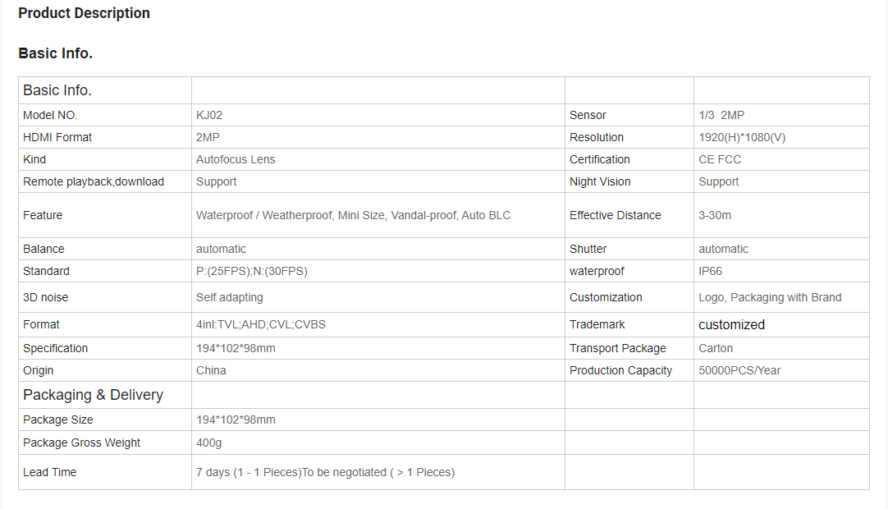Click the Transport Package label
The height and width of the screenshot is (509, 888).
click(x=618, y=348)
